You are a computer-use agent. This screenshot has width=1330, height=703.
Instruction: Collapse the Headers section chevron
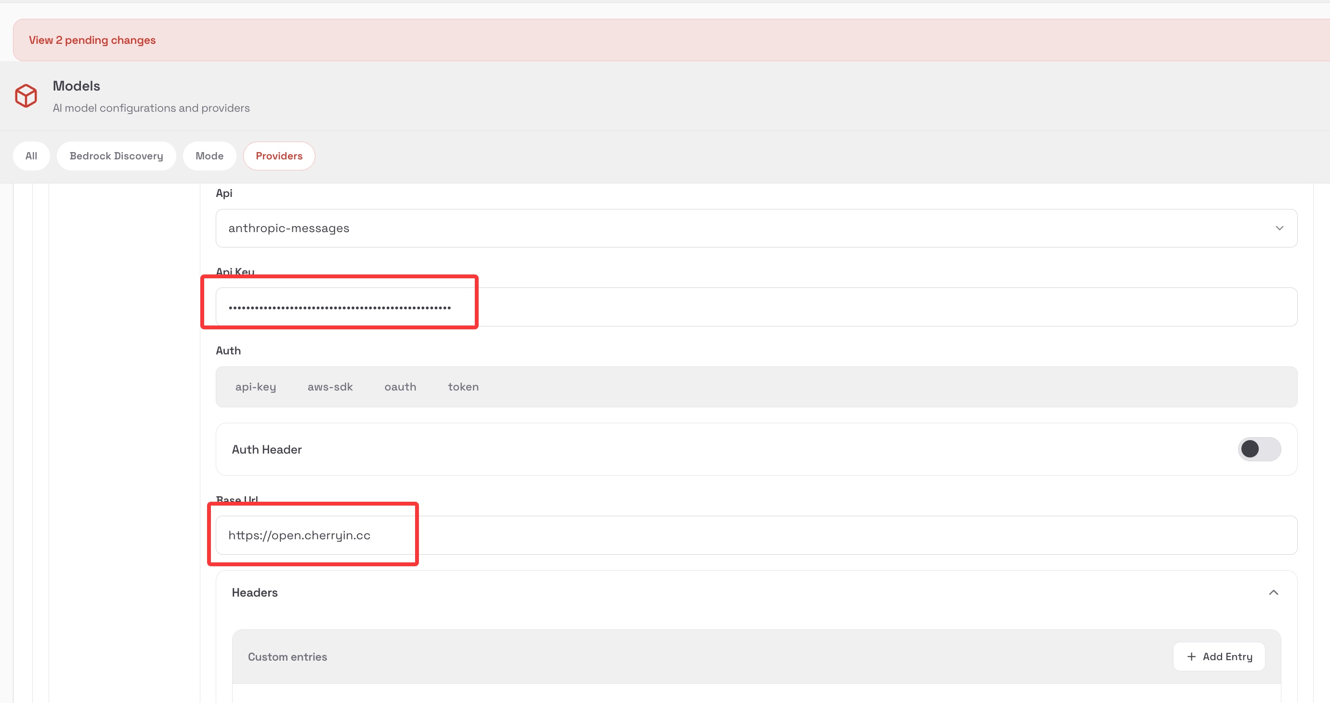click(x=1273, y=593)
